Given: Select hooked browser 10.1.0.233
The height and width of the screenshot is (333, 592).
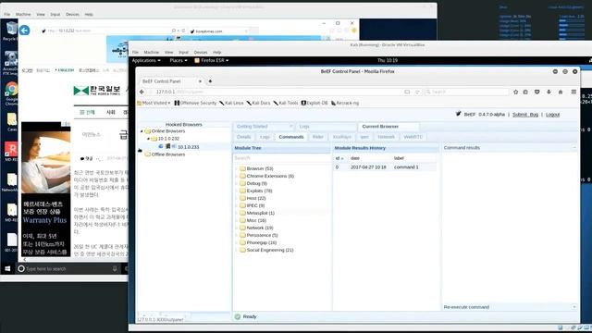Looking at the screenshot, I should (x=188, y=147).
